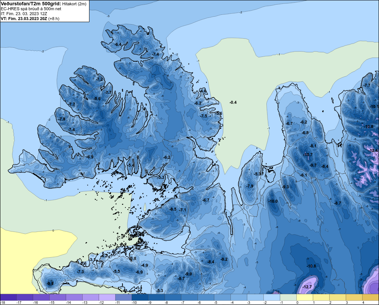Click the temperature value -4.6
The width and height of the screenshot is (379, 305).
click(x=203, y=91)
